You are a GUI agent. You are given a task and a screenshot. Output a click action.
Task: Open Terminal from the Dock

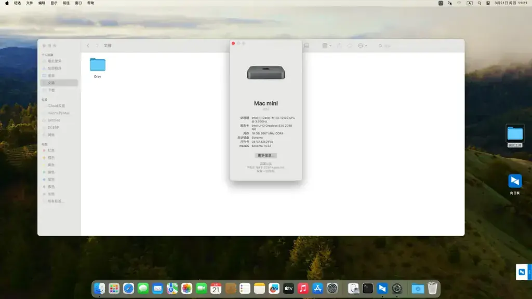pos(368,289)
